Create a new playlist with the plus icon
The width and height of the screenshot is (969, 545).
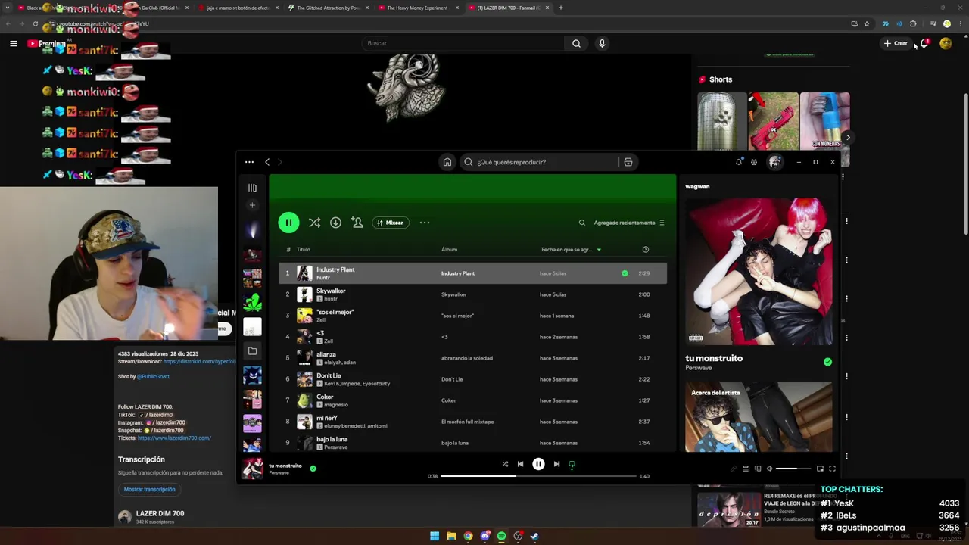pos(252,205)
